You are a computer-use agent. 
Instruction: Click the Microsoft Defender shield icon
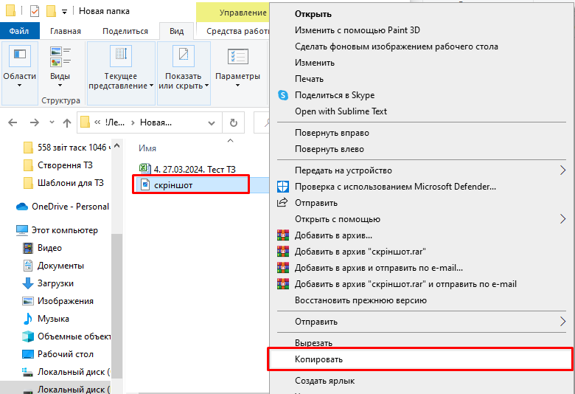point(282,187)
